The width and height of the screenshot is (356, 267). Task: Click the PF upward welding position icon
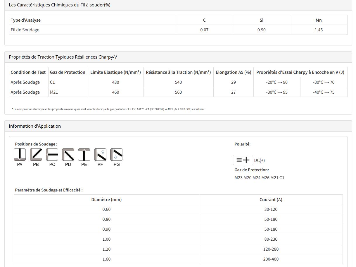[x=100, y=155]
